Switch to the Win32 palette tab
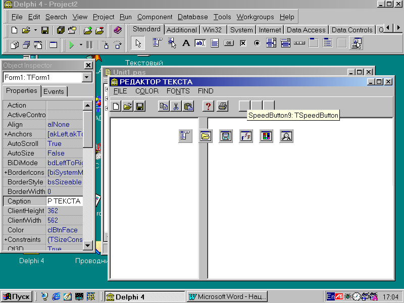The width and height of the screenshot is (404, 303). (x=212, y=30)
